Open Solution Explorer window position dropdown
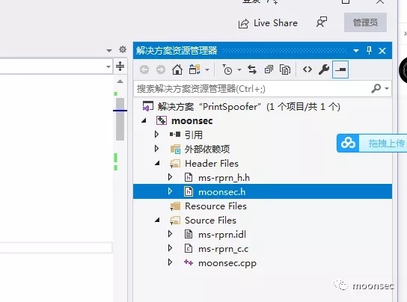The width and height of the screenshot is (407, 302). click(356, 51)
